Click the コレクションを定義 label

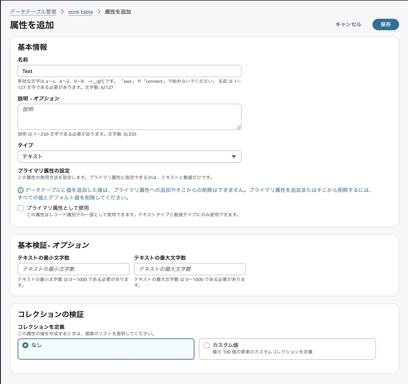click(x=41, y=327)
